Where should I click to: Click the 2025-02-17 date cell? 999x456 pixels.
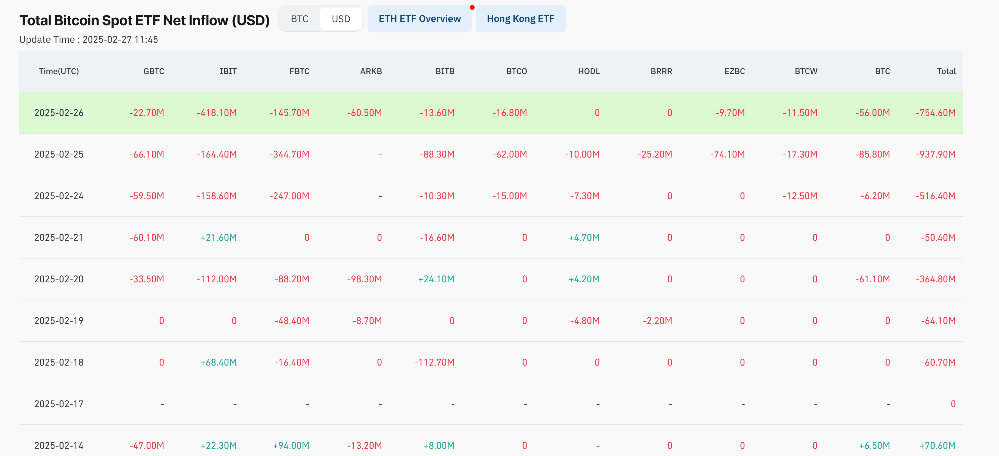point(59,404)
